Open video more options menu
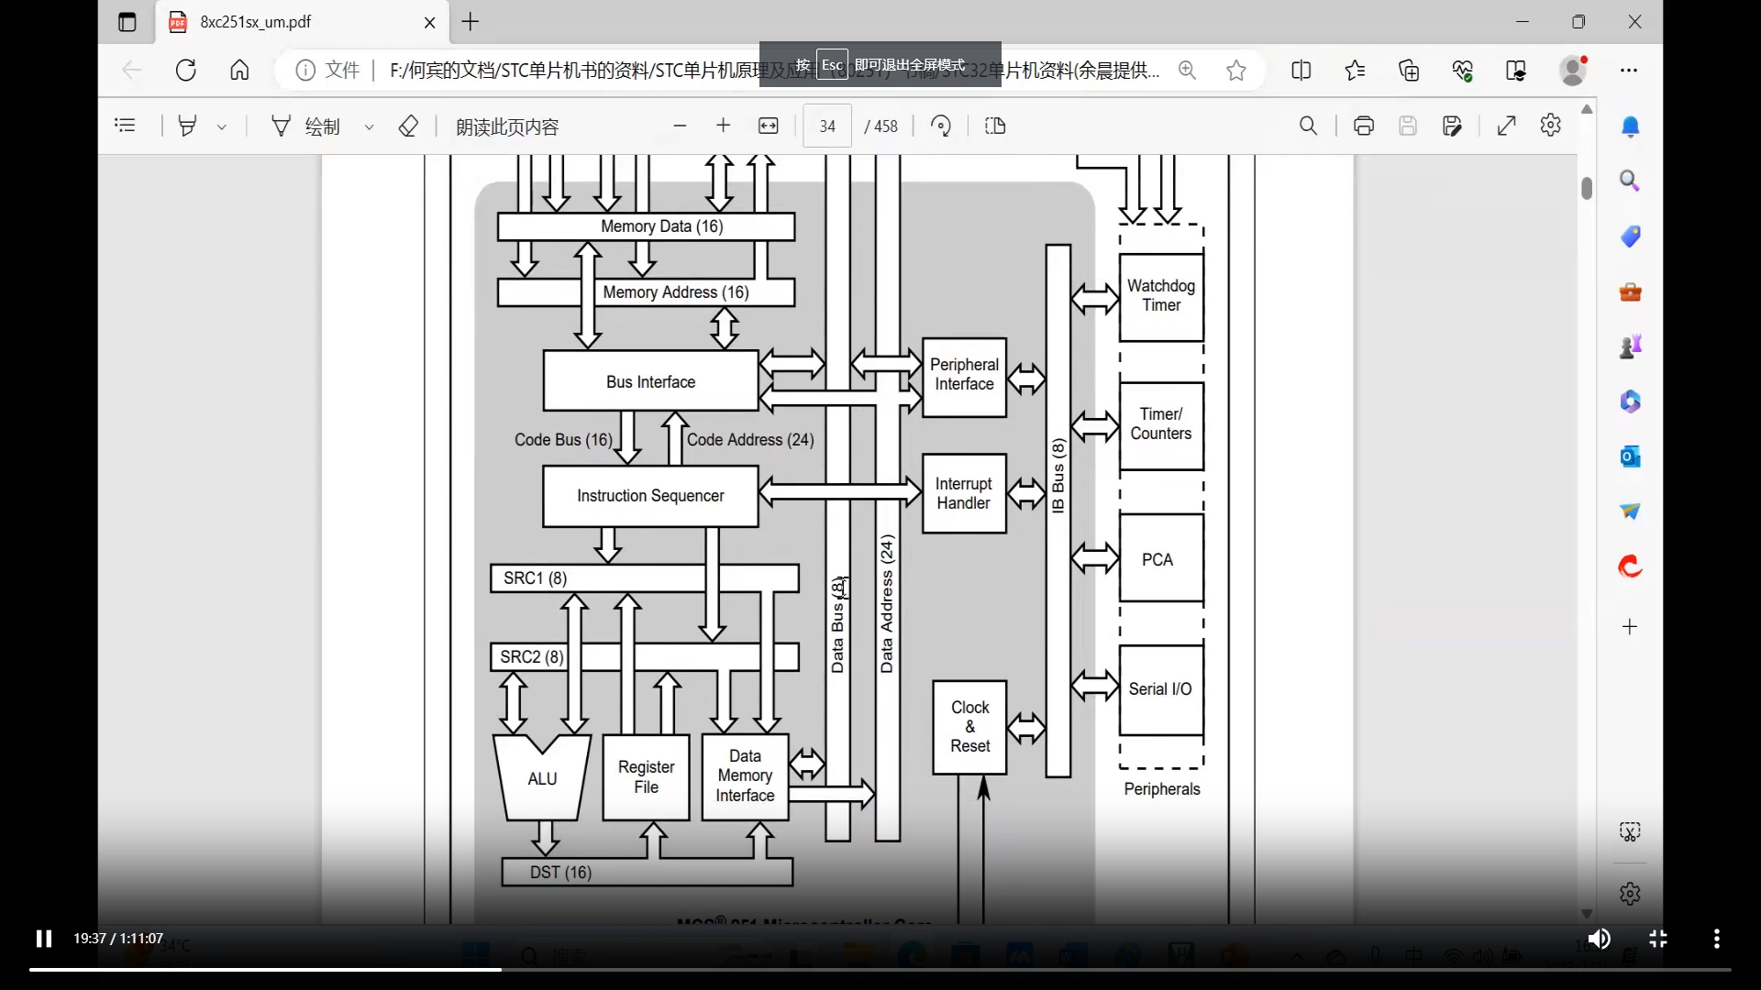This screenshot has width=1761, height=990. pyautogui.click(x=1717, y=939)
